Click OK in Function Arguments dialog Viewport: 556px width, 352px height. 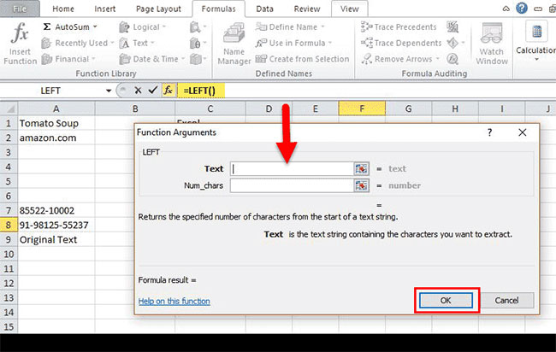446,301
